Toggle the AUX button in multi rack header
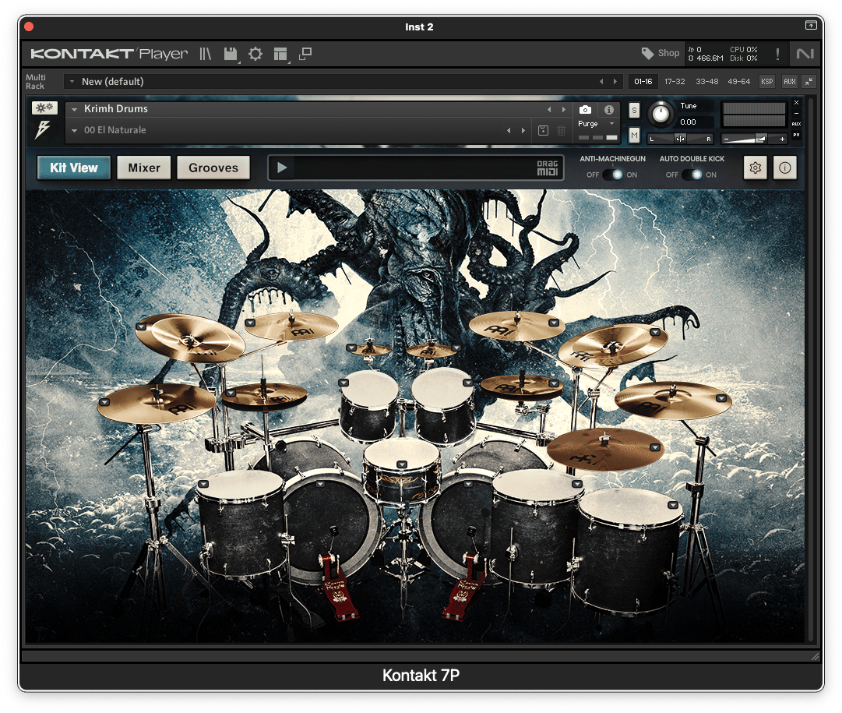 tap(789, 82)
